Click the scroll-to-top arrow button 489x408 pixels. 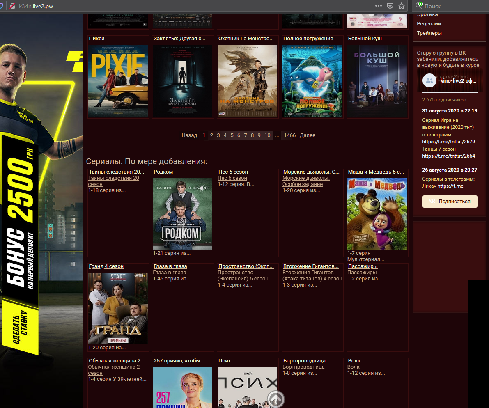[x=275, y=399]
